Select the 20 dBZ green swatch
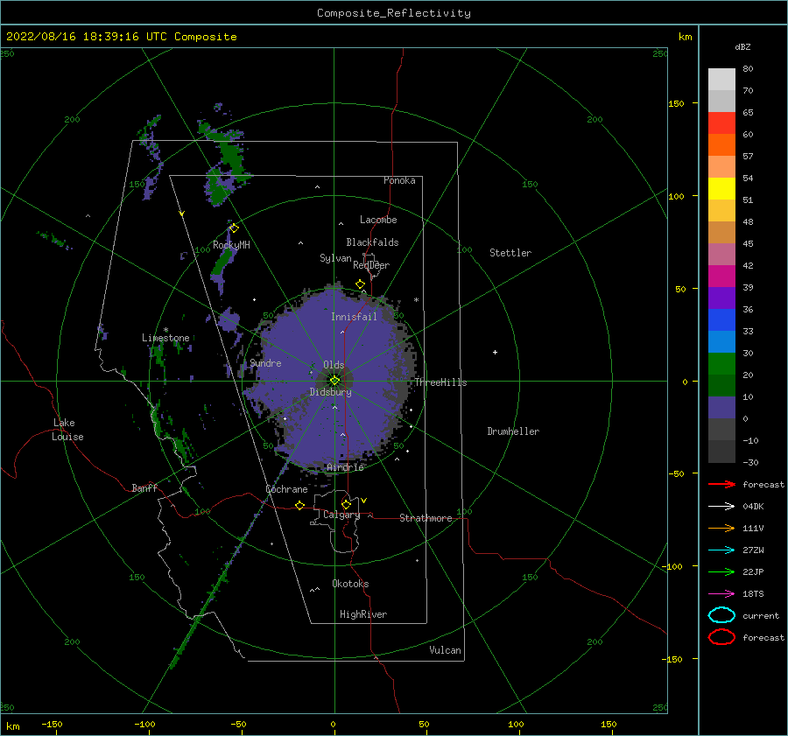Viewport: 788px width, 736px height. point(721,385)
